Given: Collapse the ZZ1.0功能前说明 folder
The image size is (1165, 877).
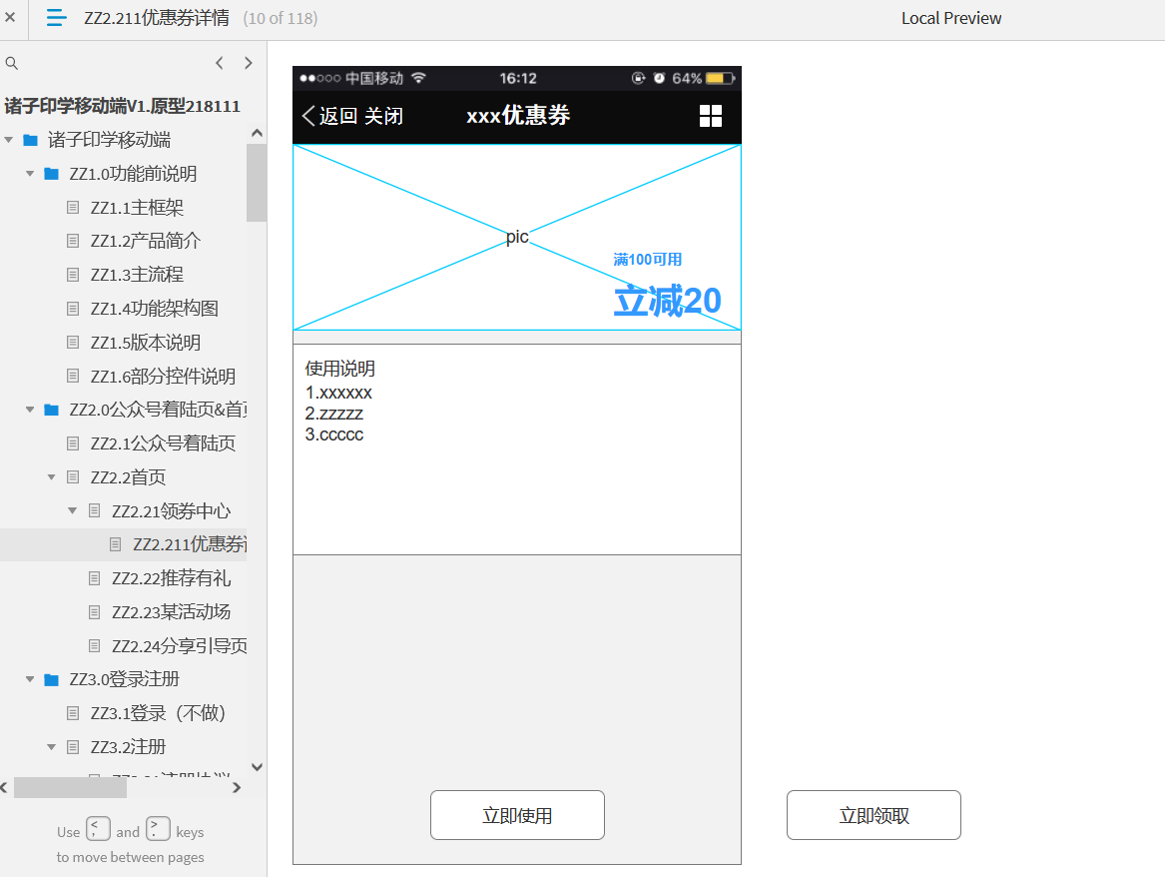Looking at the screenshot, I should point(30,174).
